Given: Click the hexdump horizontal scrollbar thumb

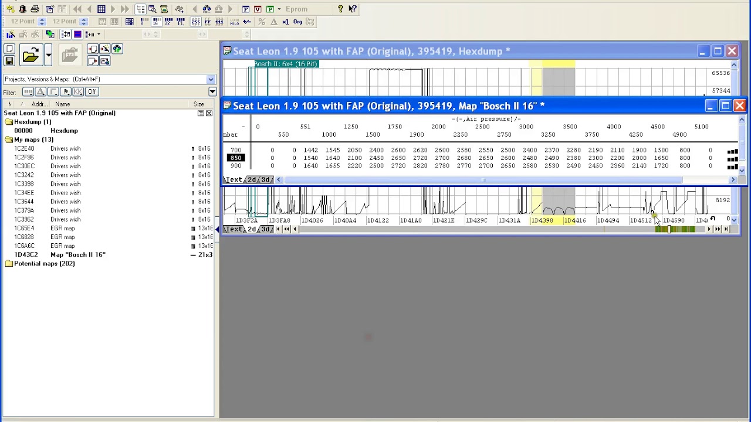Looking at the screenshot, I should point(669,229).
